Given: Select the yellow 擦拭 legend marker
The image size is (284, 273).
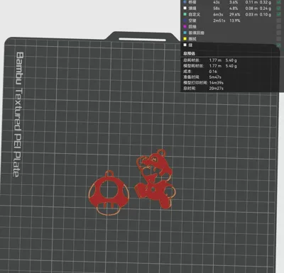Looking at the screenshot, I should pyautogui.click(x=185, y=39).
